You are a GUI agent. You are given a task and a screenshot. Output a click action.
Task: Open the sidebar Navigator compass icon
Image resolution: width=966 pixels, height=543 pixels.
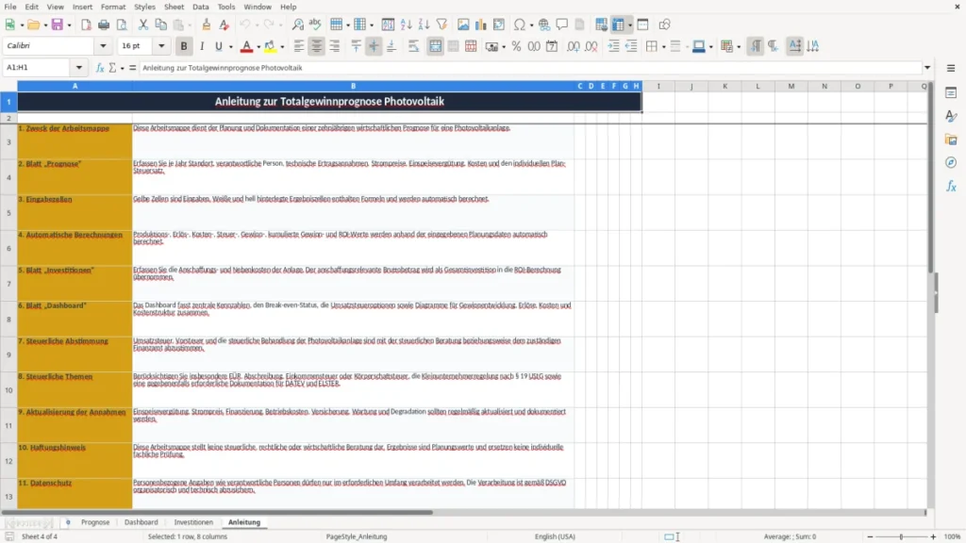951,162
